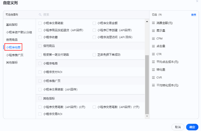The height and width of the screenshot is (131, 201).
Task: Click drag handle icon for 消费金额(元)
Action: tap(153, 23)
